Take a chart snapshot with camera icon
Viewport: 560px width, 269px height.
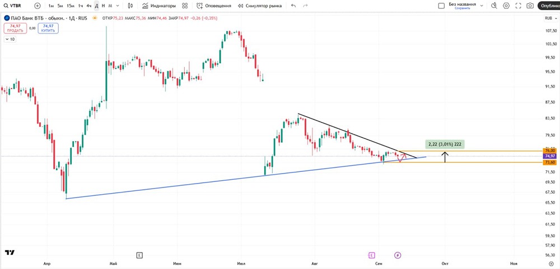530,6
